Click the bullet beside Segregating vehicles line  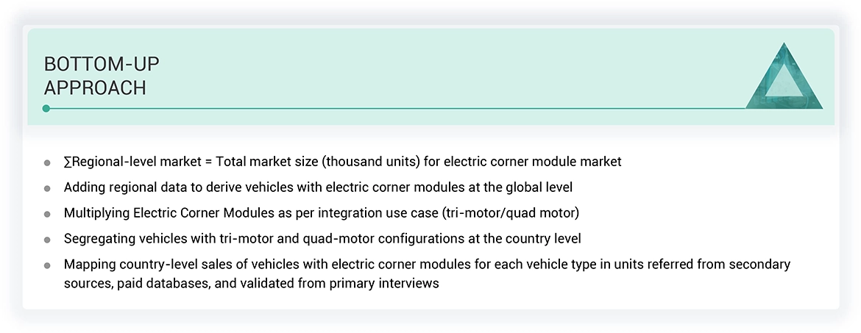click(x=48, y=240)
